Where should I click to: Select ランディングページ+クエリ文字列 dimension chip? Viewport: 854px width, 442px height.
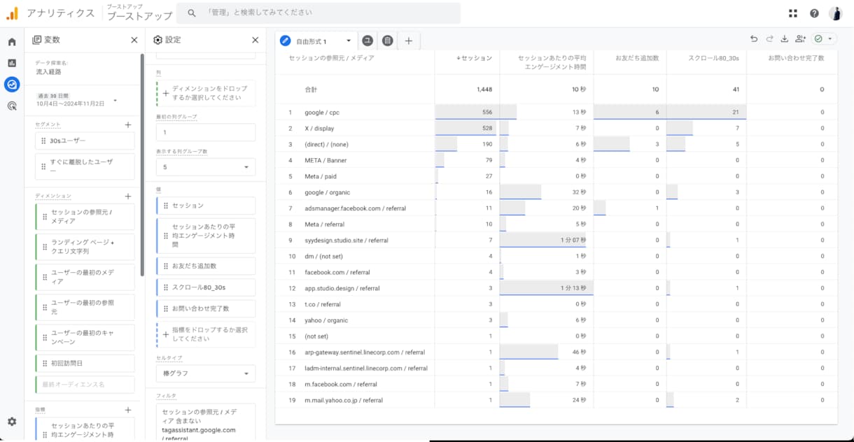pyautogui.click(x=85, y=246)
